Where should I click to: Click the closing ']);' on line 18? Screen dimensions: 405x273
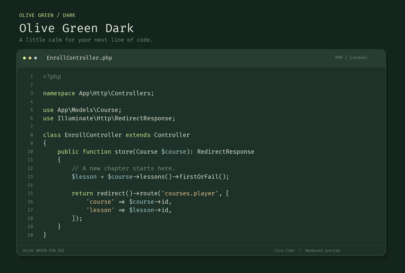click(x=77, y=218)
